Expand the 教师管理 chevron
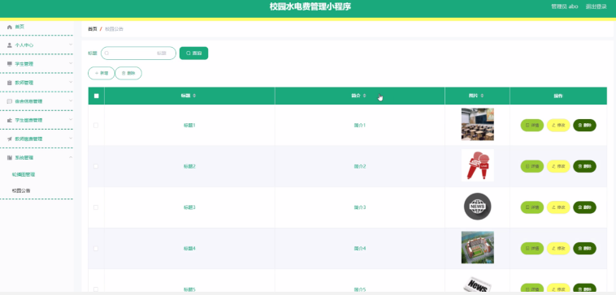616x295 pixels. pyautogui.click(x=71, y=82)
